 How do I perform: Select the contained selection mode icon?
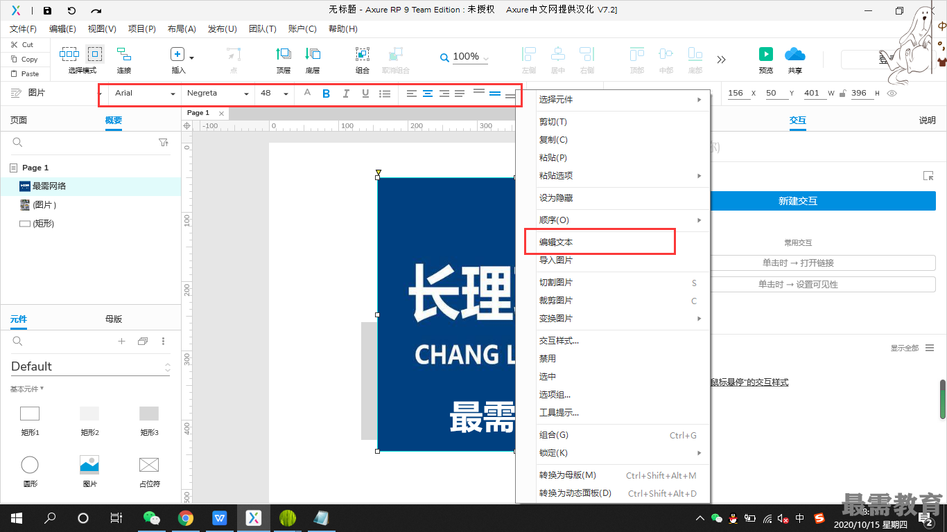pyautogui.click(x=95, y=54)
